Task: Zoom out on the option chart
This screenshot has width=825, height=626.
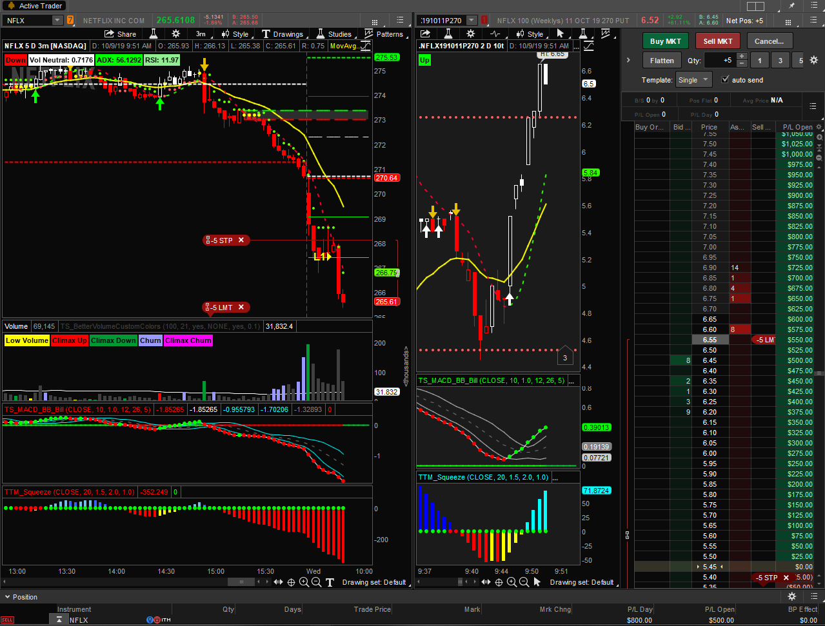Action: (524, 582)
